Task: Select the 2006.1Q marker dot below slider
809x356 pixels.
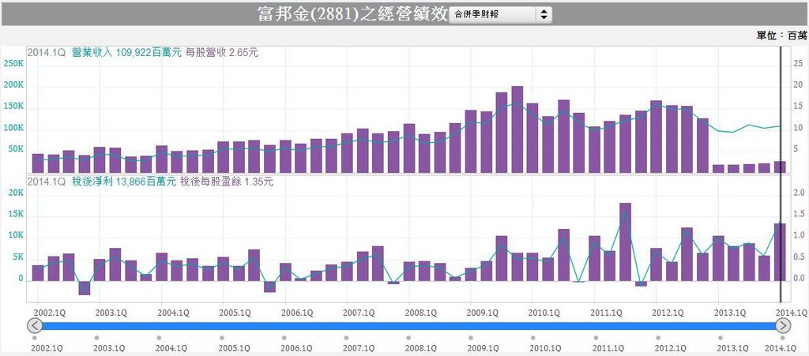Action: [x=284, y=338]
